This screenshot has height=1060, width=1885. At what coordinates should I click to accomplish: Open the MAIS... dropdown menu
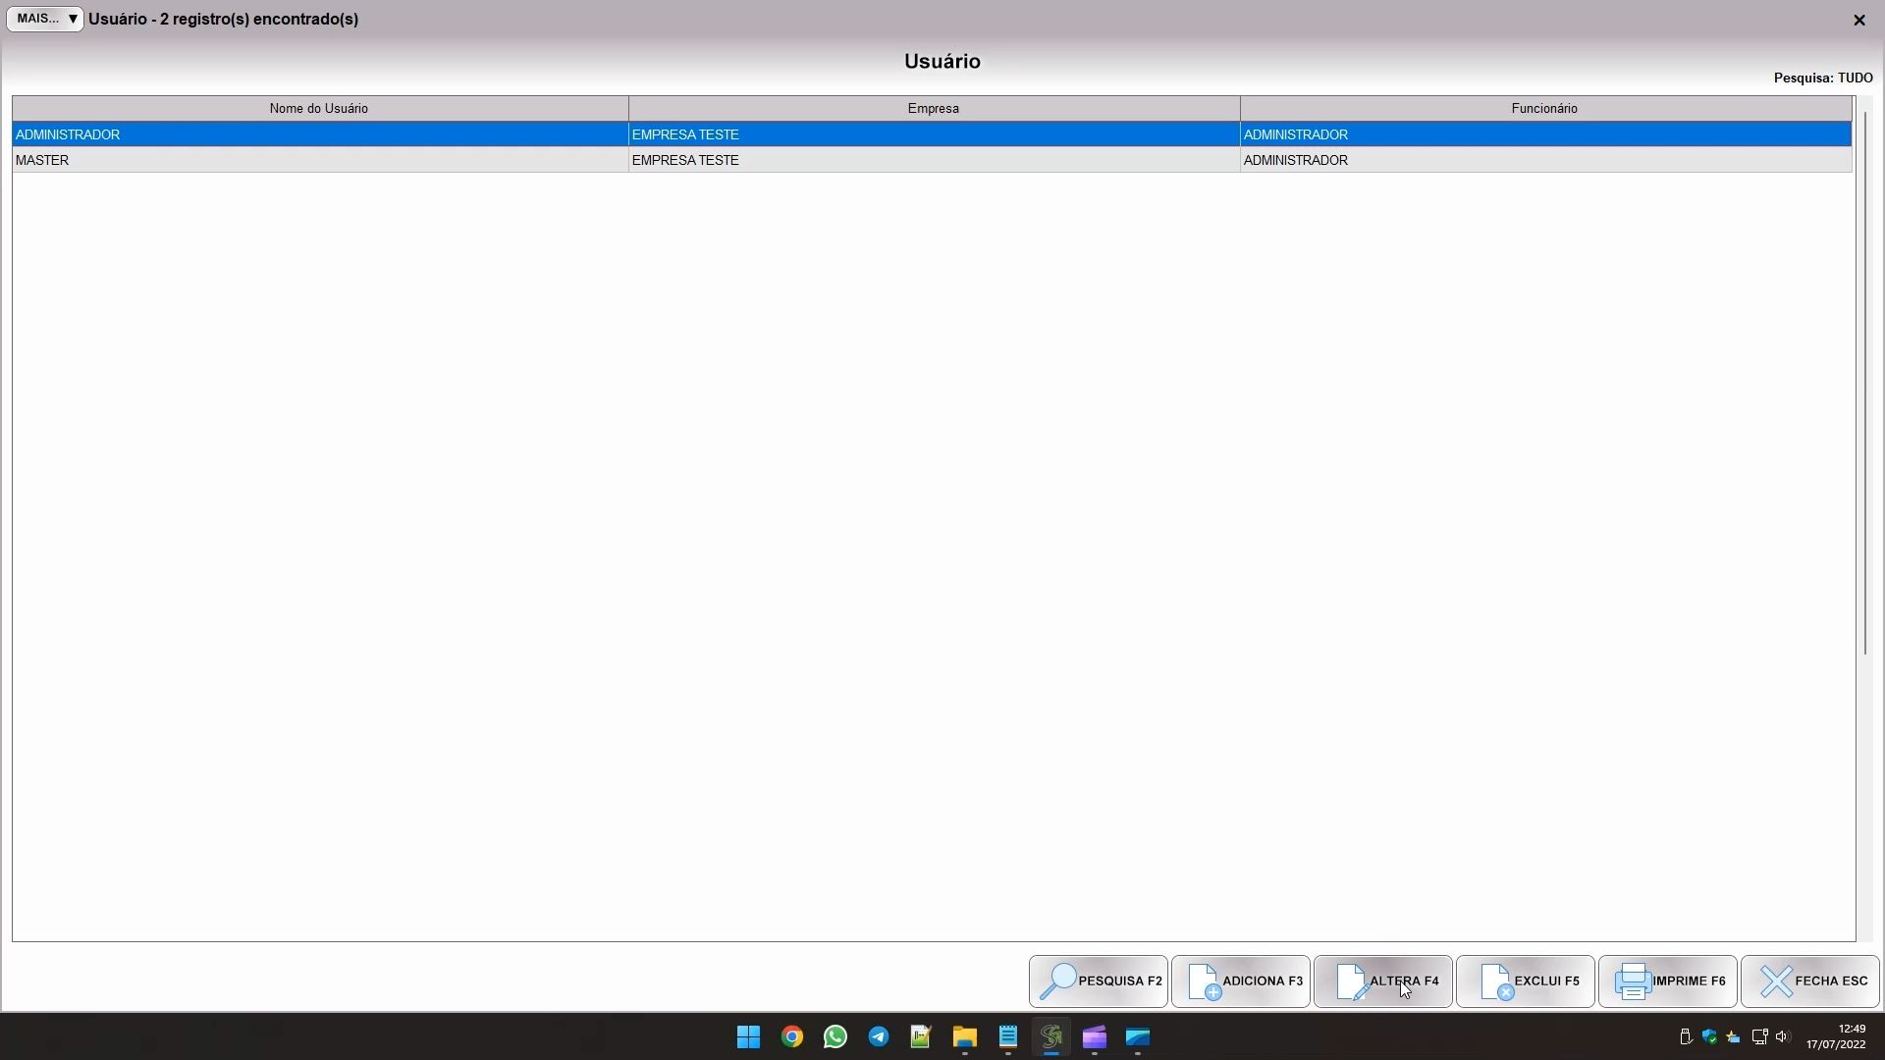(x=45, y=19)
